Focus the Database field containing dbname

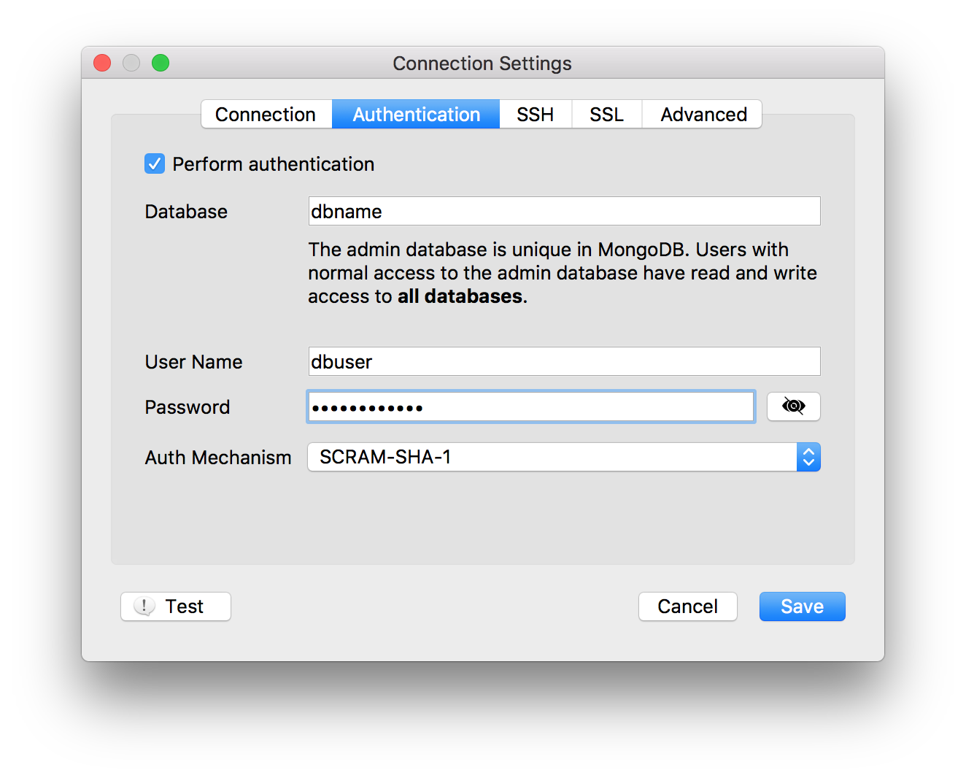(x=564, y=211)
